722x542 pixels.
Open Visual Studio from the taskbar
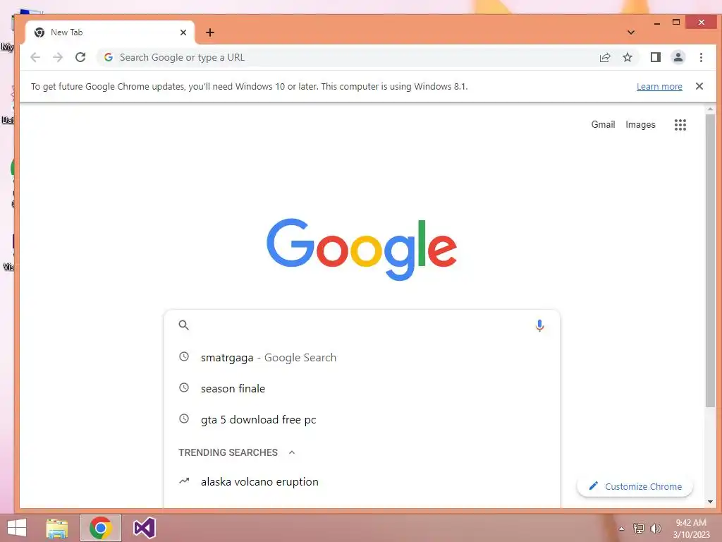[144, 528]
